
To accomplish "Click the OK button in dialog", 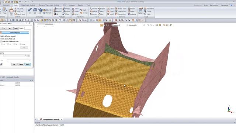I will [x=14, y=64].
